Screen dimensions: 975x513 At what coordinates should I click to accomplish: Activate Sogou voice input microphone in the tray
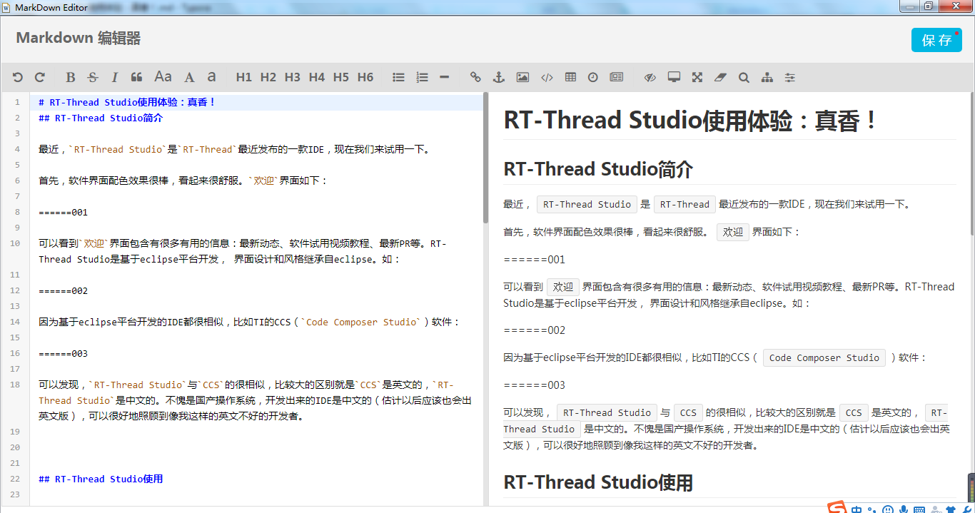point(903,509)
